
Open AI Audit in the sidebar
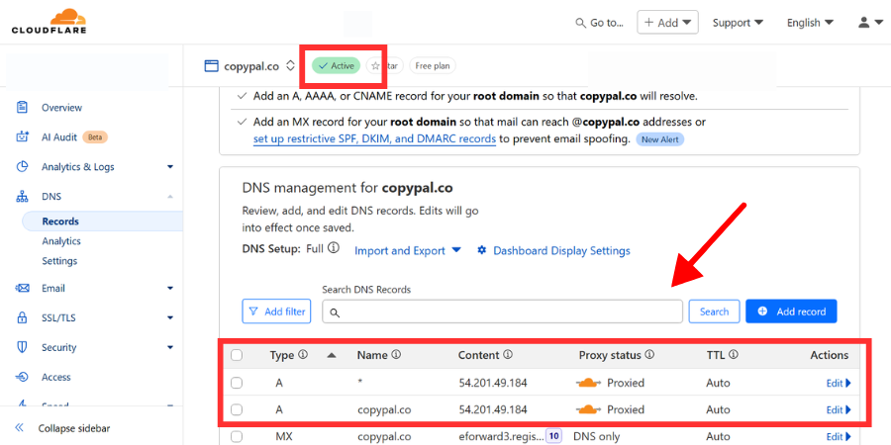coord(59,136)
